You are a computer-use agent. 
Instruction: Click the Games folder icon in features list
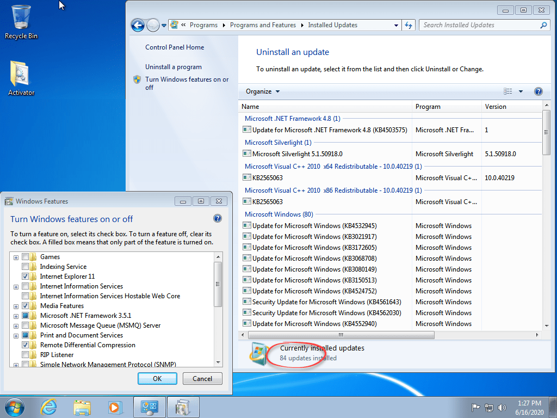click(x=33, y=257)
